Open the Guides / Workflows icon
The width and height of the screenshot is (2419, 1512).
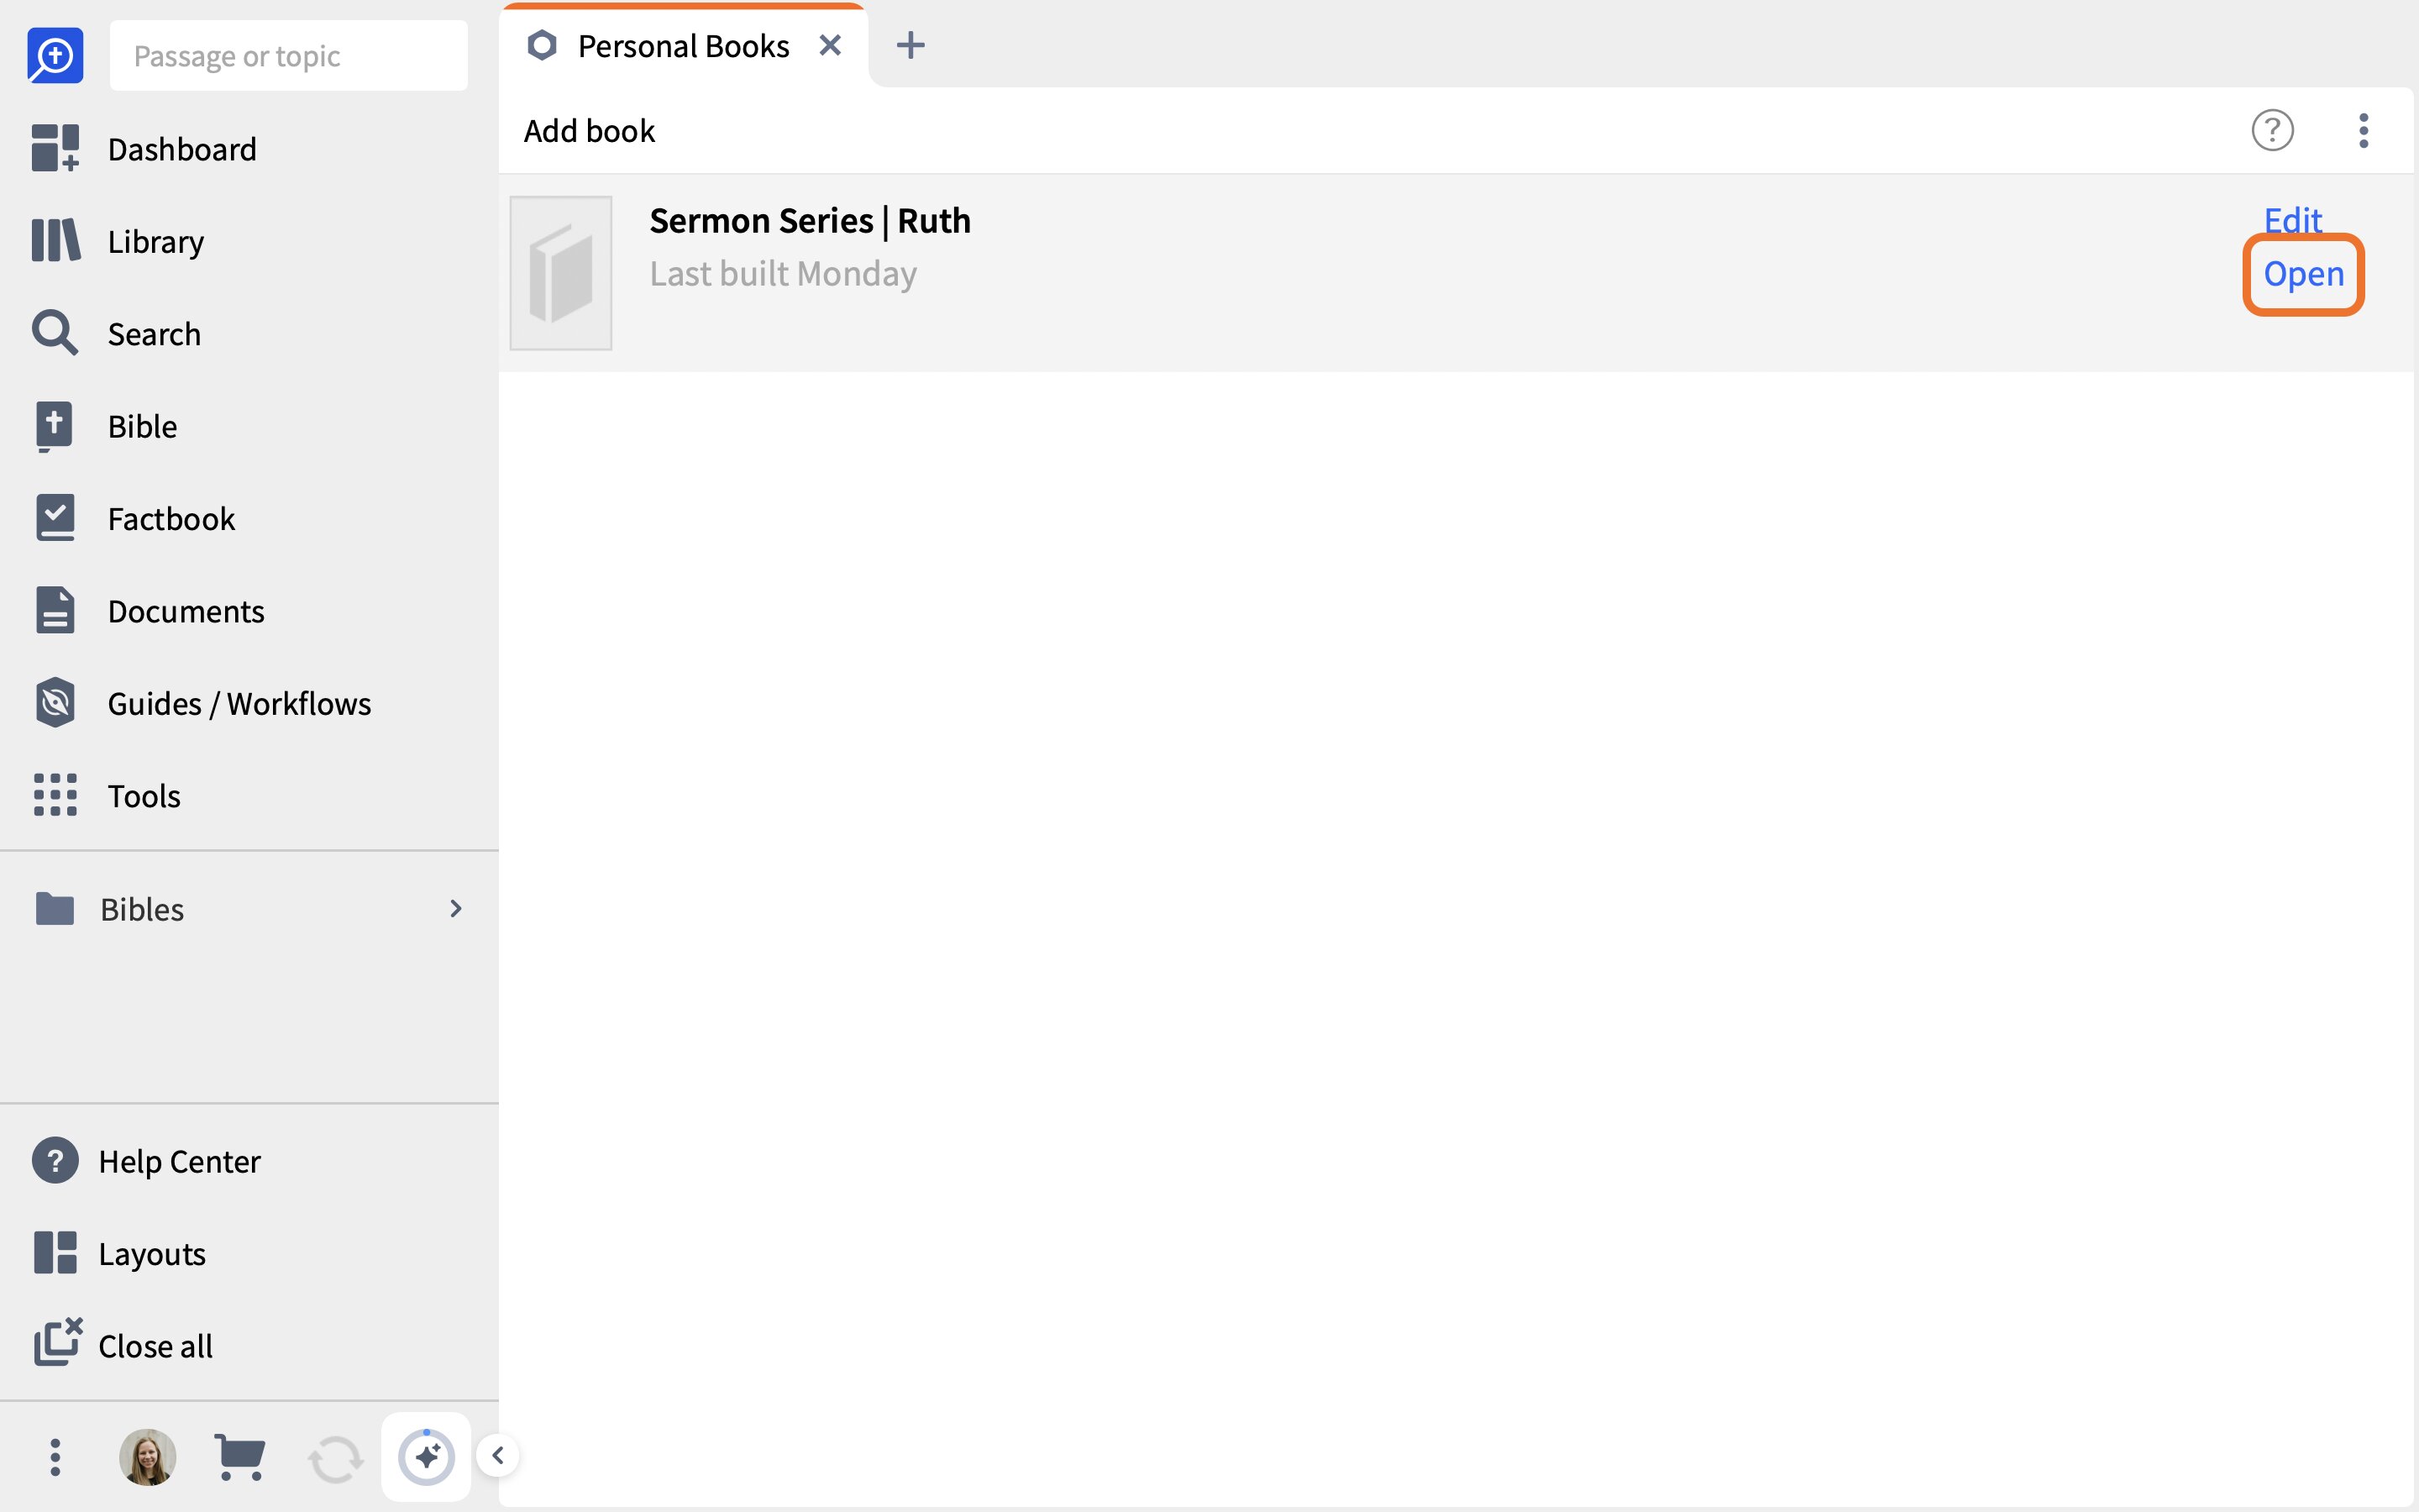pos(55,703)
